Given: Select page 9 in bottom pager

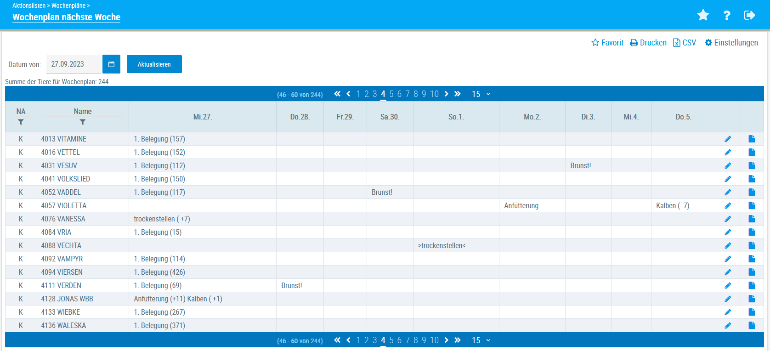Looking at the screenshot, I should pyautogui.click(x=424, y=340).
